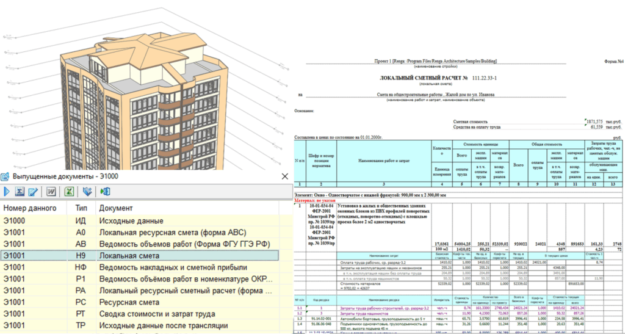Select the 'Исходные данные' row
625x334 pixels.
[x=129, y=221]
